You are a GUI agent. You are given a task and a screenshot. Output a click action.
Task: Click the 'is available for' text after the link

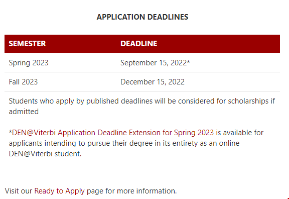click(240, 133)
